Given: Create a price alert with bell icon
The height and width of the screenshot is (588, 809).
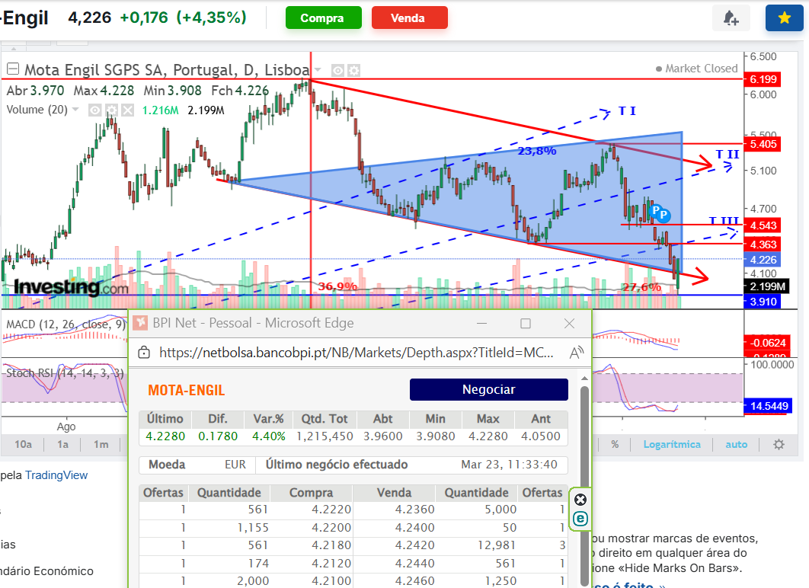Looking at the screenshot, I should point(730,18).
